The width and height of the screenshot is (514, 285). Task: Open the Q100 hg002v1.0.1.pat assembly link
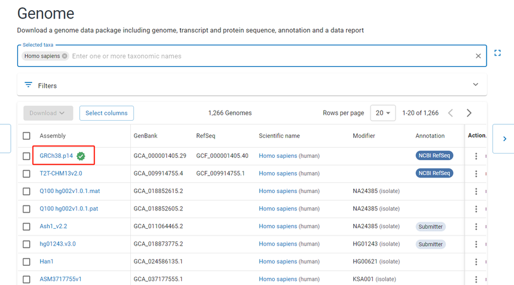pyautogui.click(x=69, y=209)
